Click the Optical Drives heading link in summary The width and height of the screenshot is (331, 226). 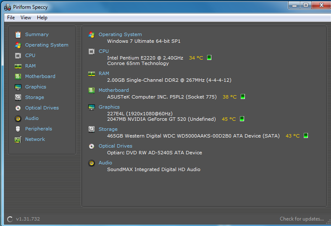(x=116, y=146)
